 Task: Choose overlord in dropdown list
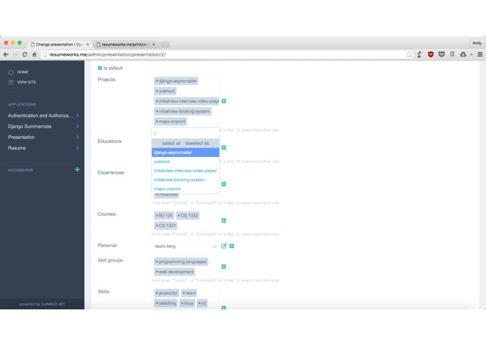pyautogui.click(x=185, y=161)
